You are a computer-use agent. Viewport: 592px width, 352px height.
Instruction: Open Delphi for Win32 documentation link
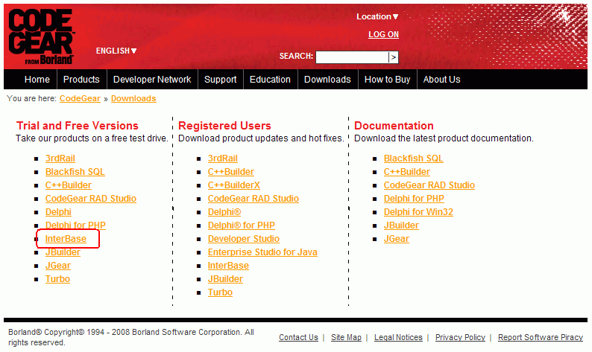pyautogui.click(x=418, y=212)
